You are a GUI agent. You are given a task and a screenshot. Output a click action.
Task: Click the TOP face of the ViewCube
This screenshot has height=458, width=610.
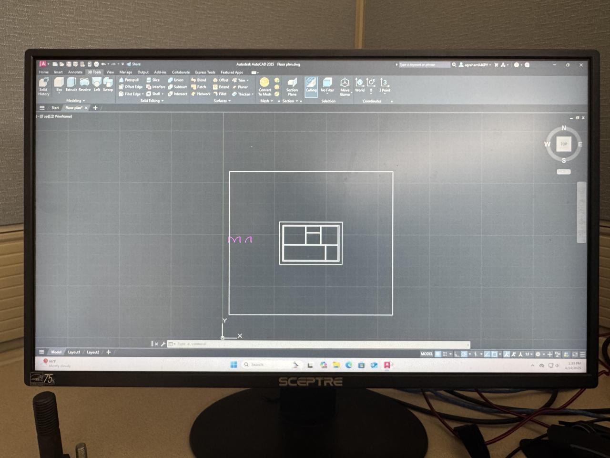coord(564,144)
